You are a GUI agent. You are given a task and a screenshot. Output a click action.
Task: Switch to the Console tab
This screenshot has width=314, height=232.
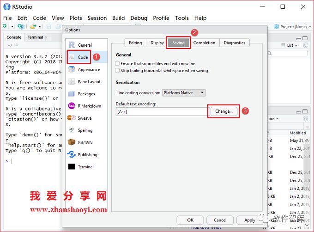14,37
